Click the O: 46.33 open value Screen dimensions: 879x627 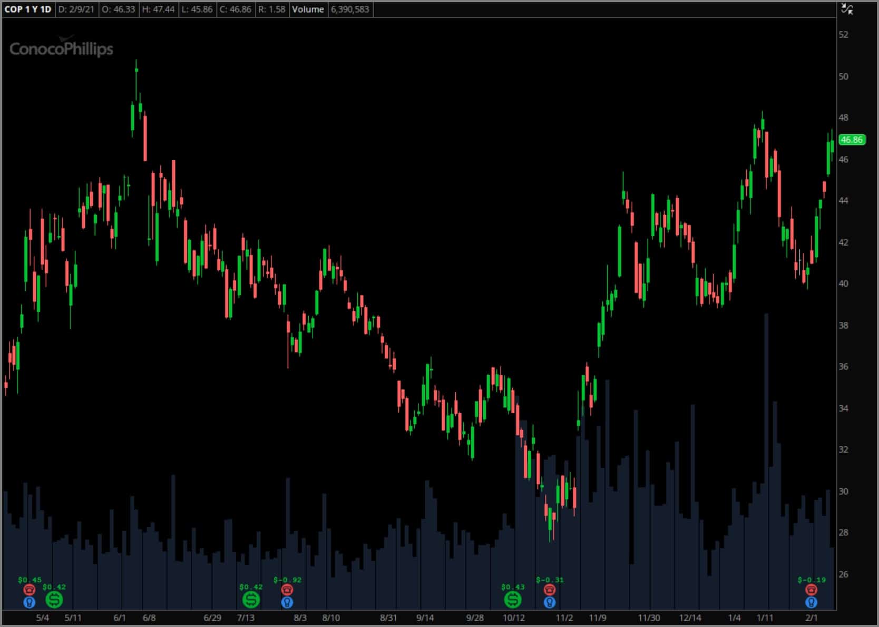tap(118, 9)
